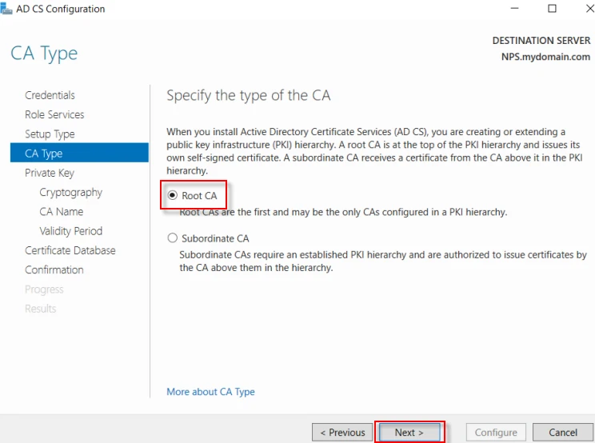Select the Root CA radio button

tap(173, 196)
